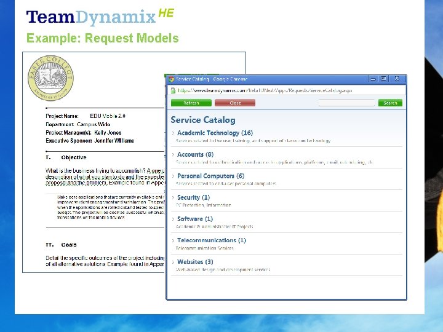This screenshot has height=332, width=443.
Task: Expand the Personal Computers chevron
Action: [173, 176]
